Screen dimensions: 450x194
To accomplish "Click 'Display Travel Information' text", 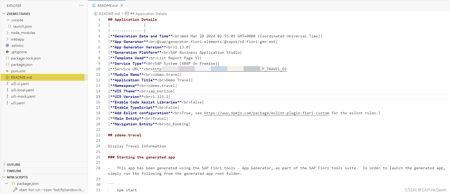I will click(137, 146).
